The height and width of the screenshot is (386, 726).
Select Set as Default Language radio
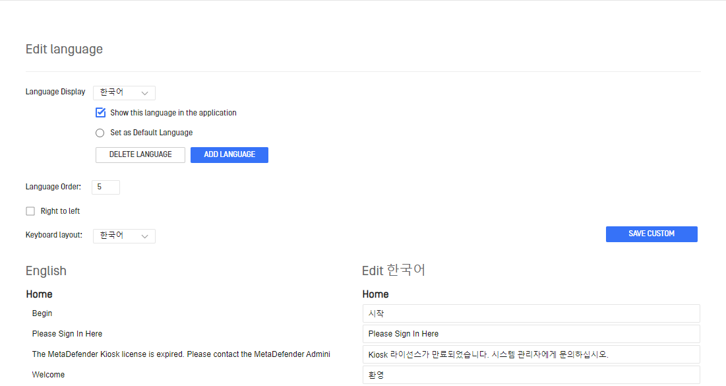[x=100, y=133]
